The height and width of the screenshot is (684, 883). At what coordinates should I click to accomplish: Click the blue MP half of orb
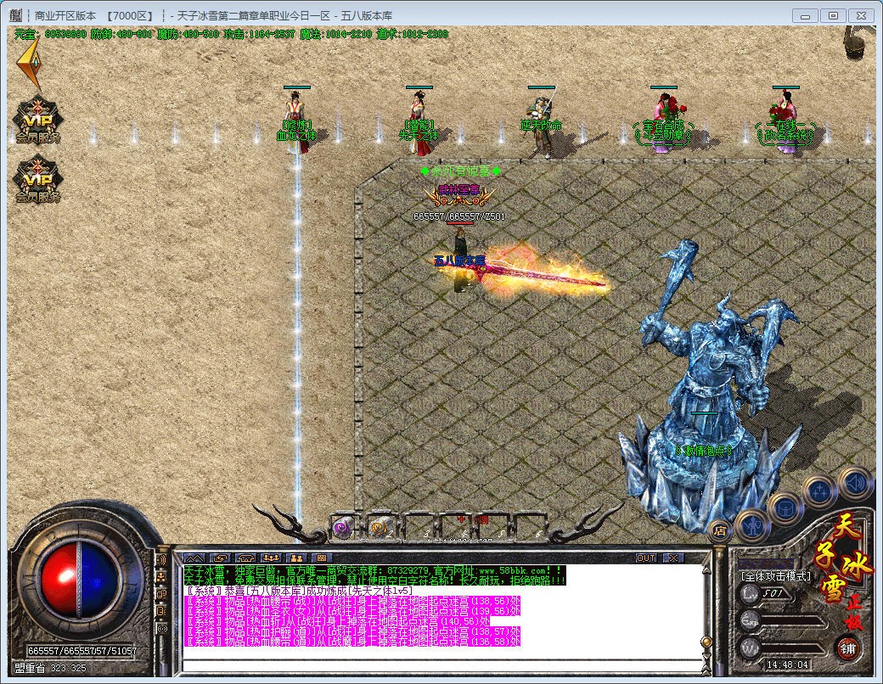click(99, 580)
